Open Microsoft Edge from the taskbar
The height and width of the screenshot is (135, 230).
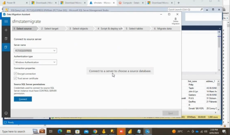[60, 131]
